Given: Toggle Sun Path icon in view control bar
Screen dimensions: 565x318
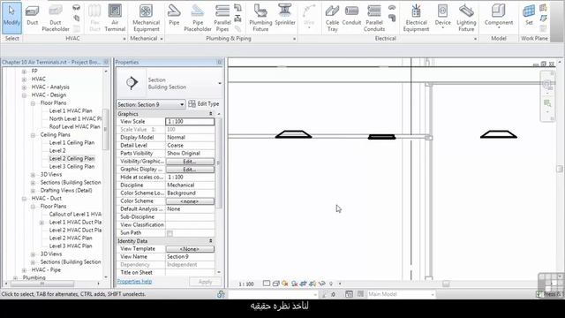Looking at the screenshot, I should tap(284, 284).
